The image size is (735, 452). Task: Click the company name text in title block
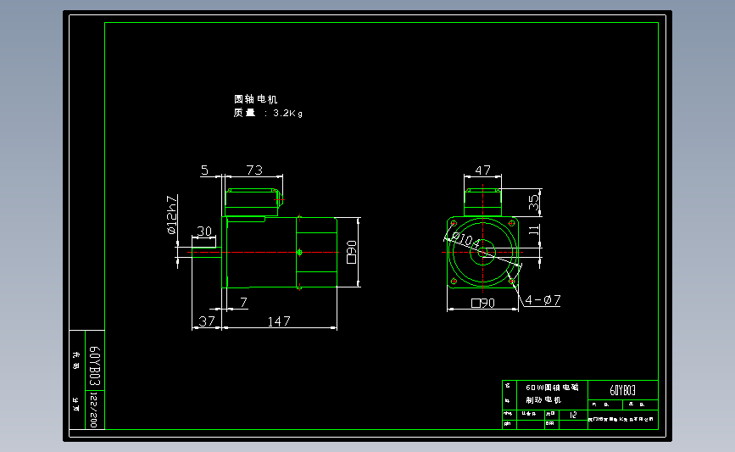(621, 419)
